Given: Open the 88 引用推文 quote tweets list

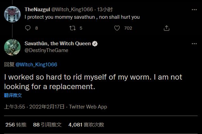Looking at the screenshot, I should pos(47,124).
